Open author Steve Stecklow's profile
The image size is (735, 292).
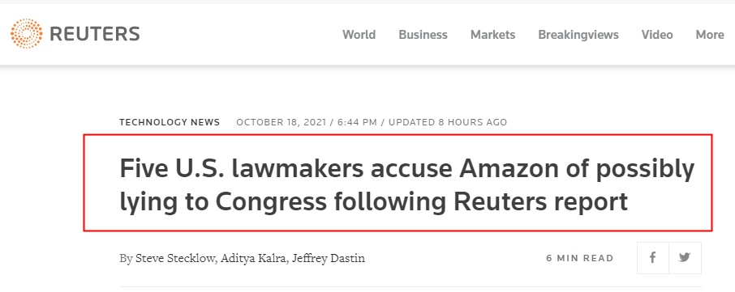[x=176, y=258]
